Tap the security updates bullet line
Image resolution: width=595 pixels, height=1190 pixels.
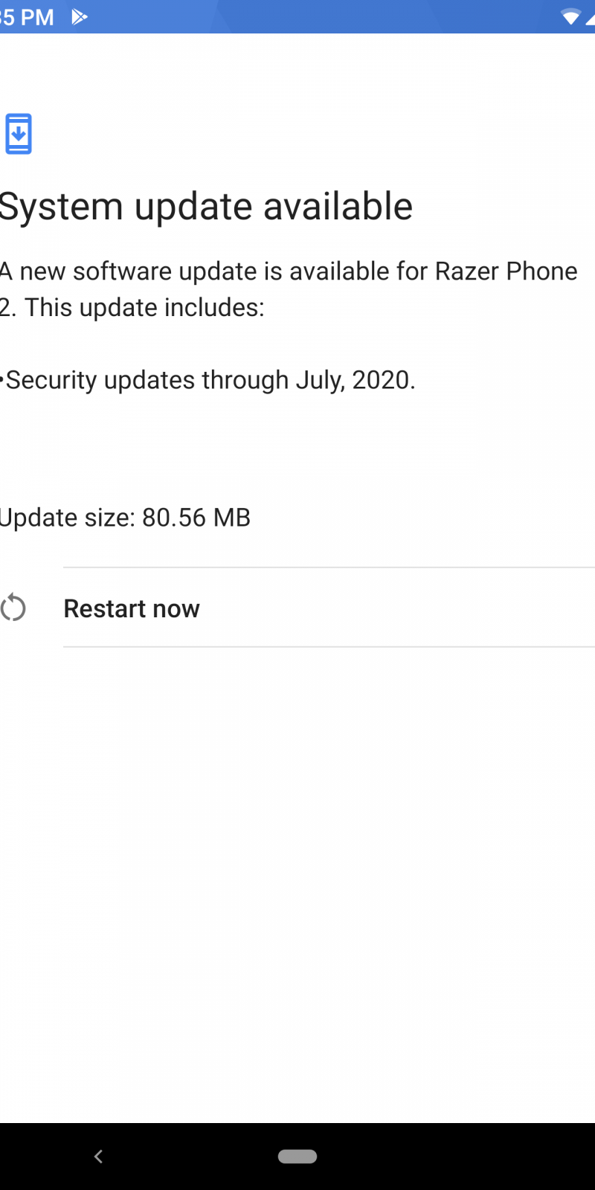pyautogui.click(x=210, y=380)
